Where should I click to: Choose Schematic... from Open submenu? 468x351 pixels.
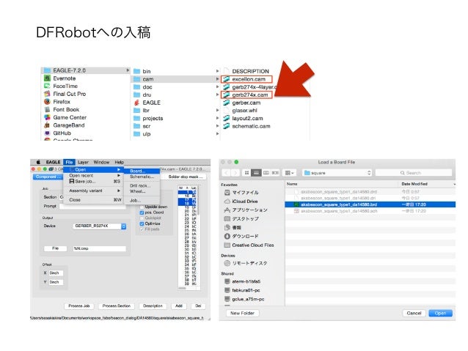[x=142, y=177]
